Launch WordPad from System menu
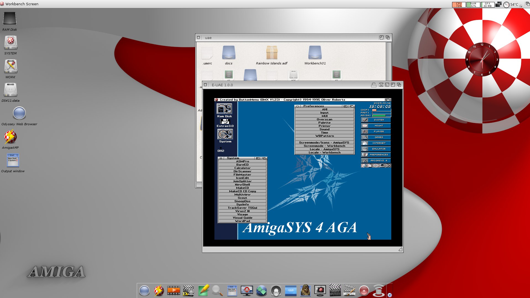 pos(242,221)
